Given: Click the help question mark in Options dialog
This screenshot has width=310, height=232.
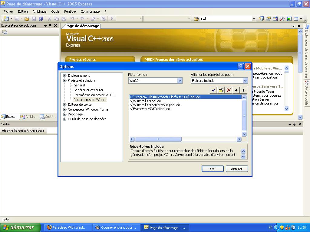Looking at the screenshot, I should (241, 66).
